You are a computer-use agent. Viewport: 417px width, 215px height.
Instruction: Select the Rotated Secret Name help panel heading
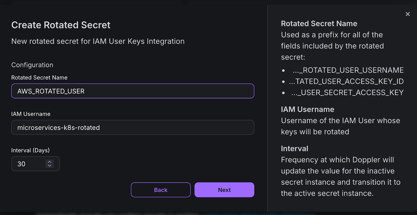coord(319,24)
